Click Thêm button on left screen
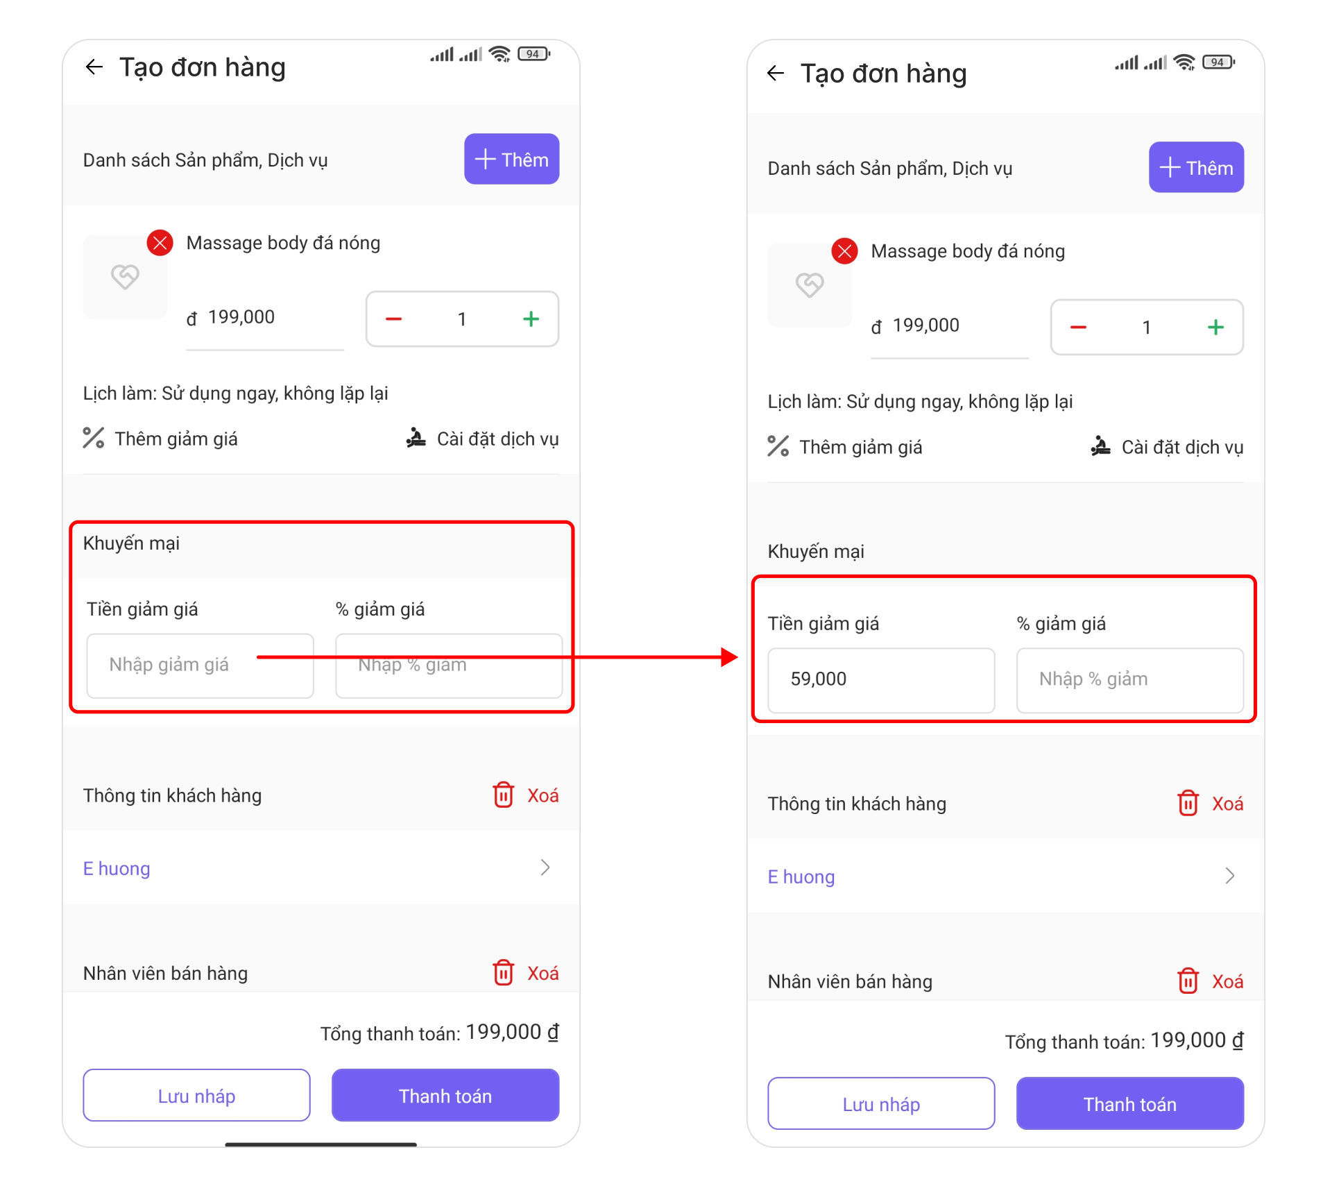 click(512, 159)
